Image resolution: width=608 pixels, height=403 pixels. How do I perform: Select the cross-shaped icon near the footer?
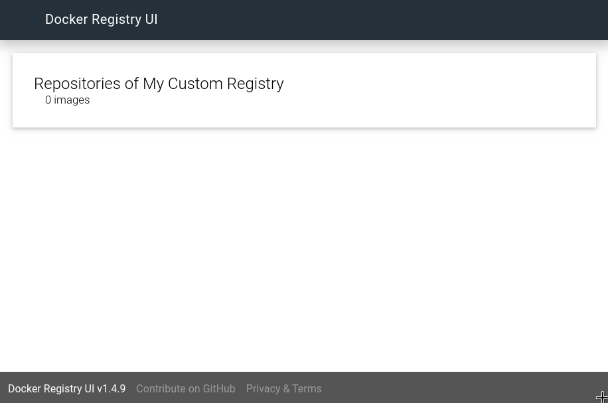click(601, 396)
